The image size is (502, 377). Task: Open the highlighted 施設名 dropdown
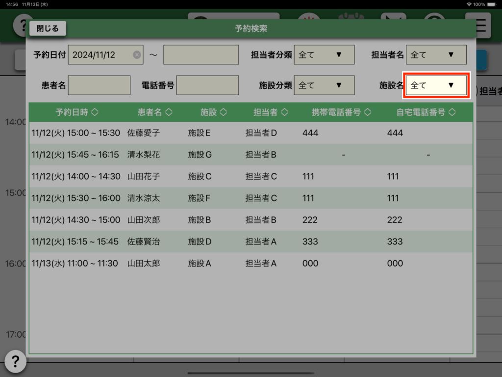pyautogui.click(x=436, y=85)
